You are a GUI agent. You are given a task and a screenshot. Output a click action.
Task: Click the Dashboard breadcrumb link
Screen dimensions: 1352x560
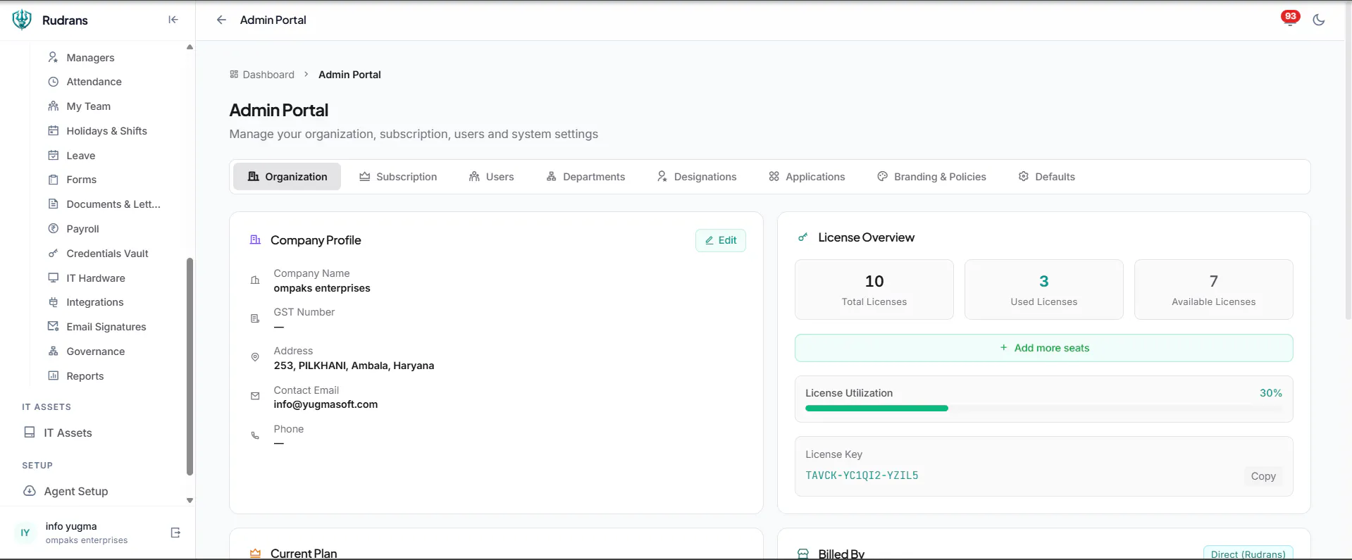262,75
